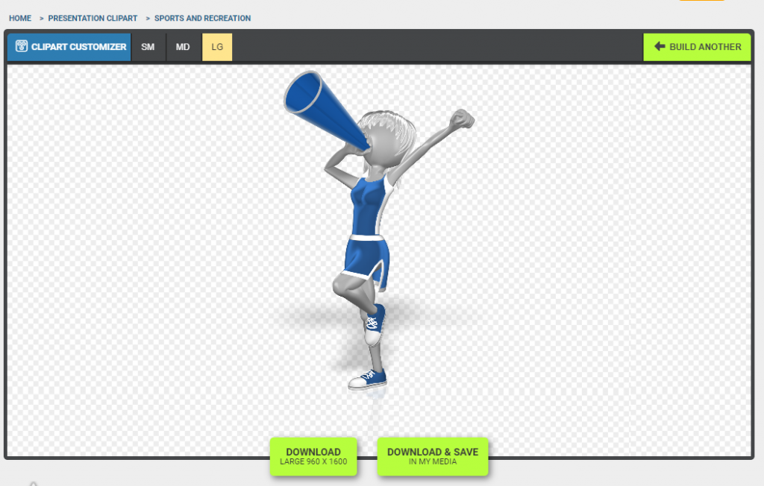Viewport: 764px width, 486px height.
Task: Click the Build Another button
Action: coord(698,47)
